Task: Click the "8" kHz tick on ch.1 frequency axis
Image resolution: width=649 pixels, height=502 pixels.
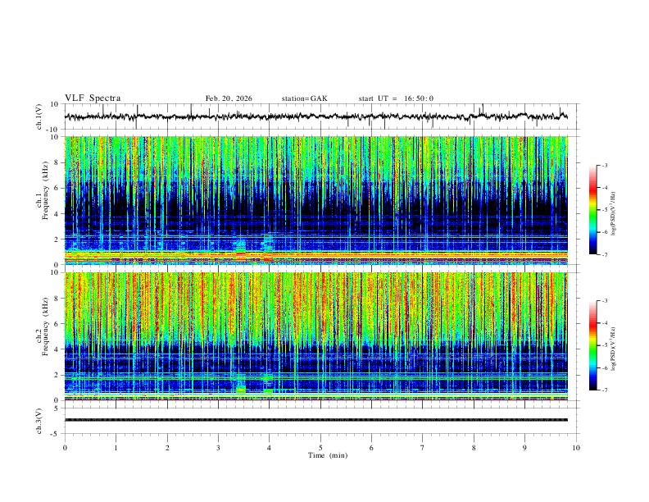Action: [57, 162]
